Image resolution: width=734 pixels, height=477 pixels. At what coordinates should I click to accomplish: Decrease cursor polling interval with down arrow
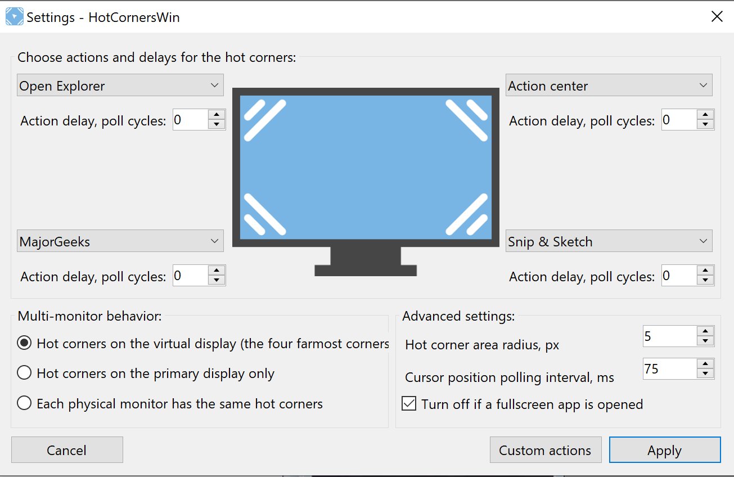[x=705, y=374]
